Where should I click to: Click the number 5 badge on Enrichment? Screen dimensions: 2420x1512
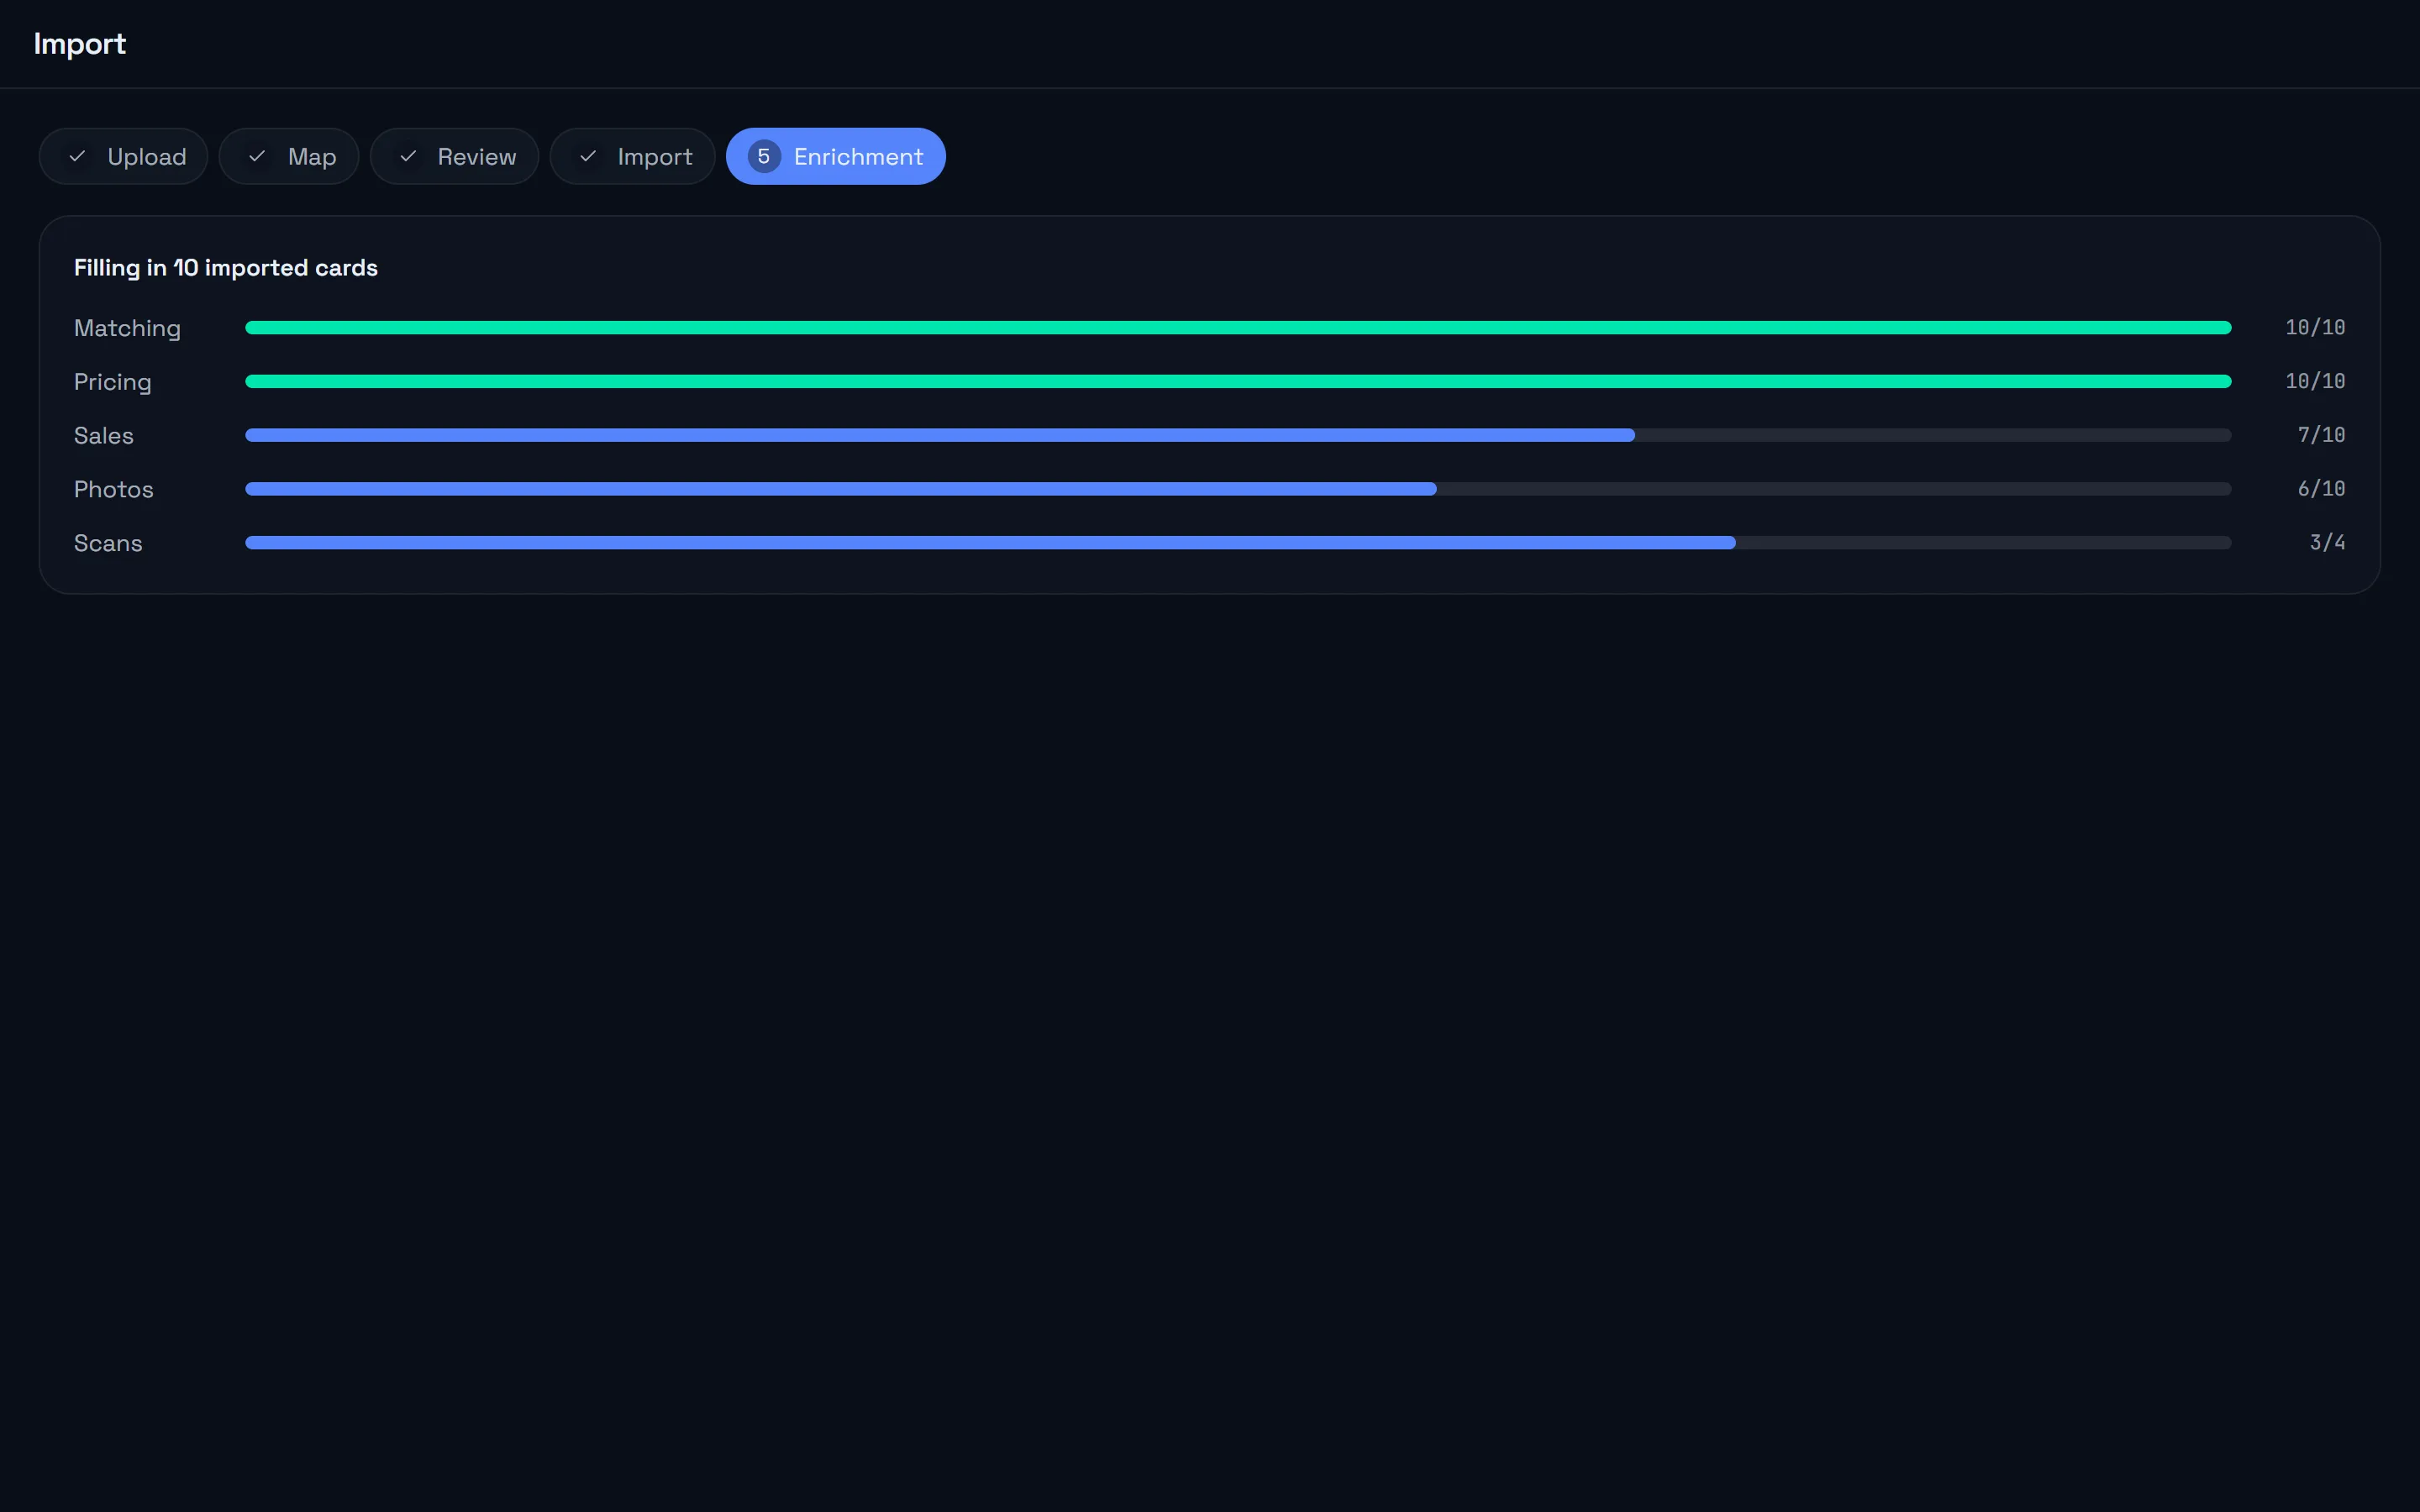coord(764,156)
